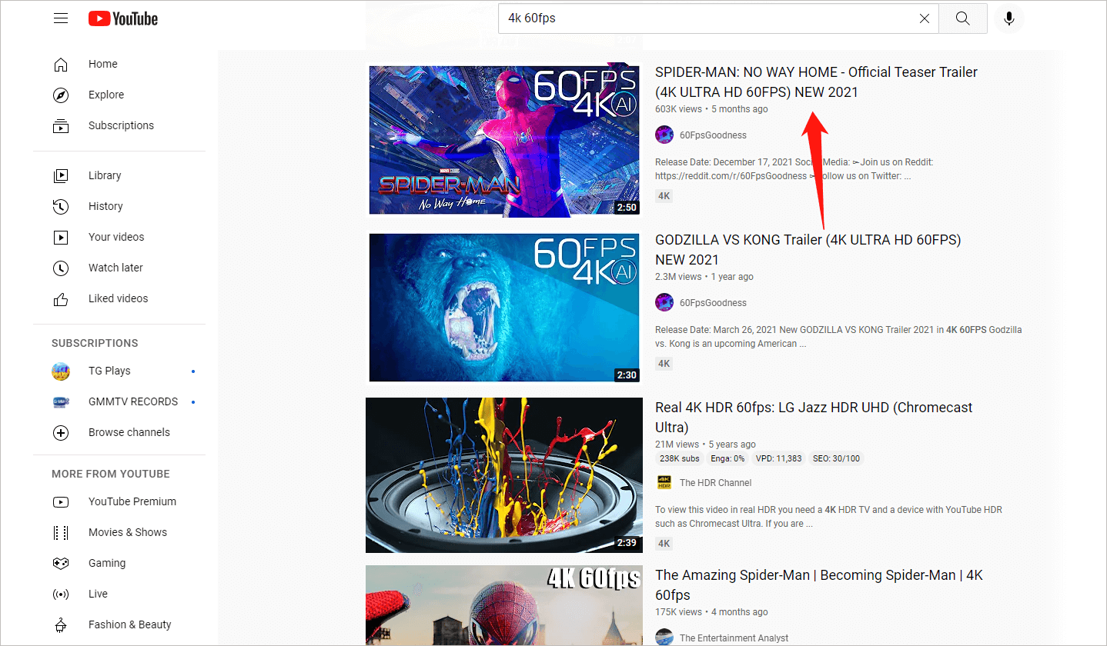The width and height of the screenshot is (1107, 646).
Task: Open LG Jazz HDR video thumbnail
Action: tap(503, 475)
